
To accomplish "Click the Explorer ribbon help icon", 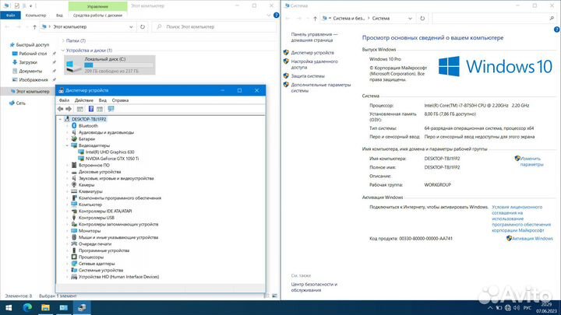I will (x=276, y=15).
